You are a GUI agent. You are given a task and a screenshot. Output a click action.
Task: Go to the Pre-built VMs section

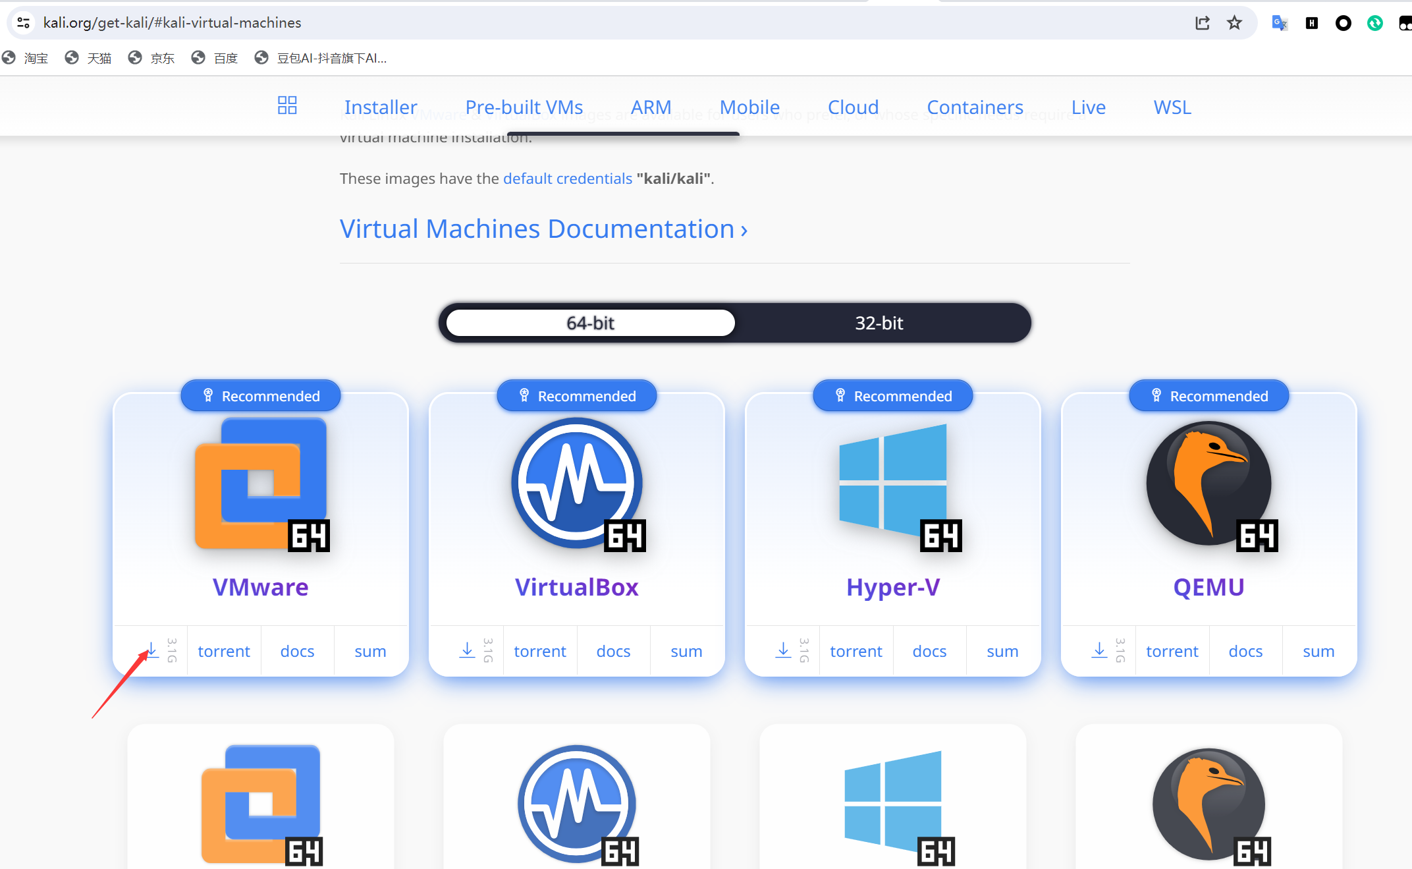[x=524, y=107]
